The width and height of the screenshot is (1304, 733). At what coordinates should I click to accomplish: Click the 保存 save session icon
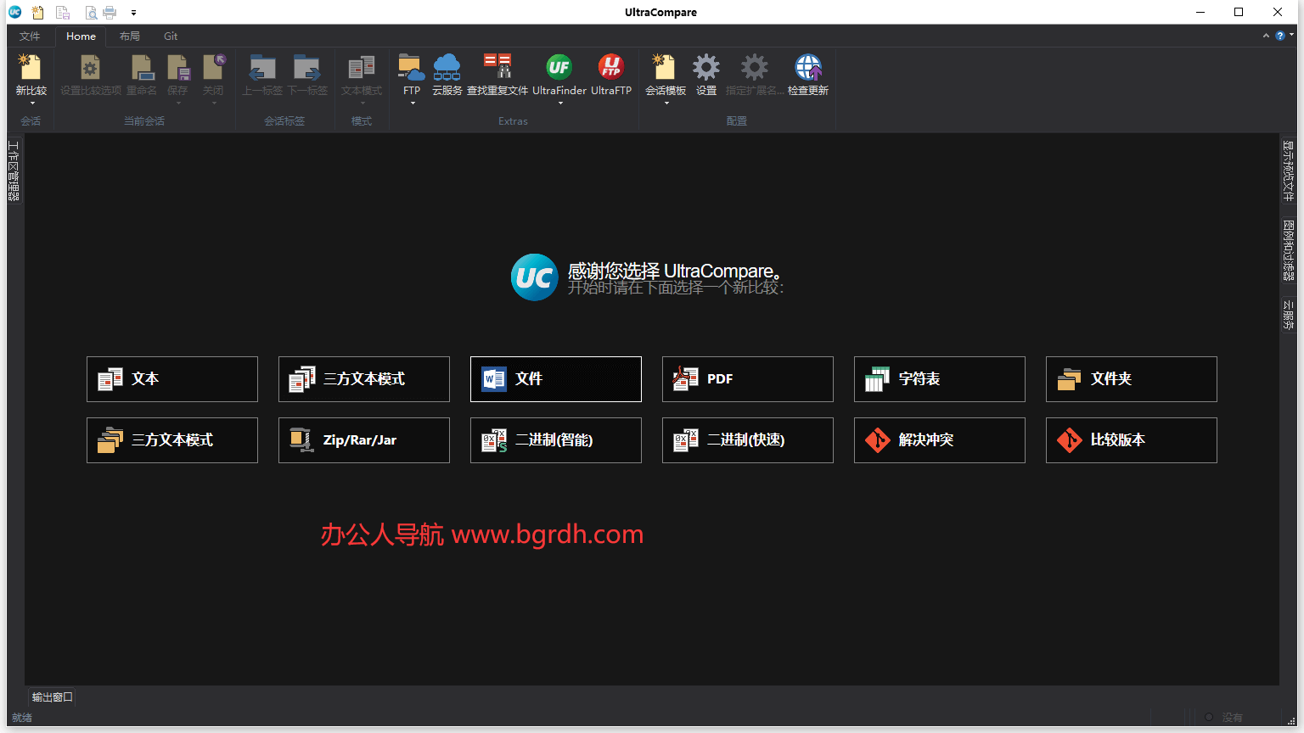point(177,68)
